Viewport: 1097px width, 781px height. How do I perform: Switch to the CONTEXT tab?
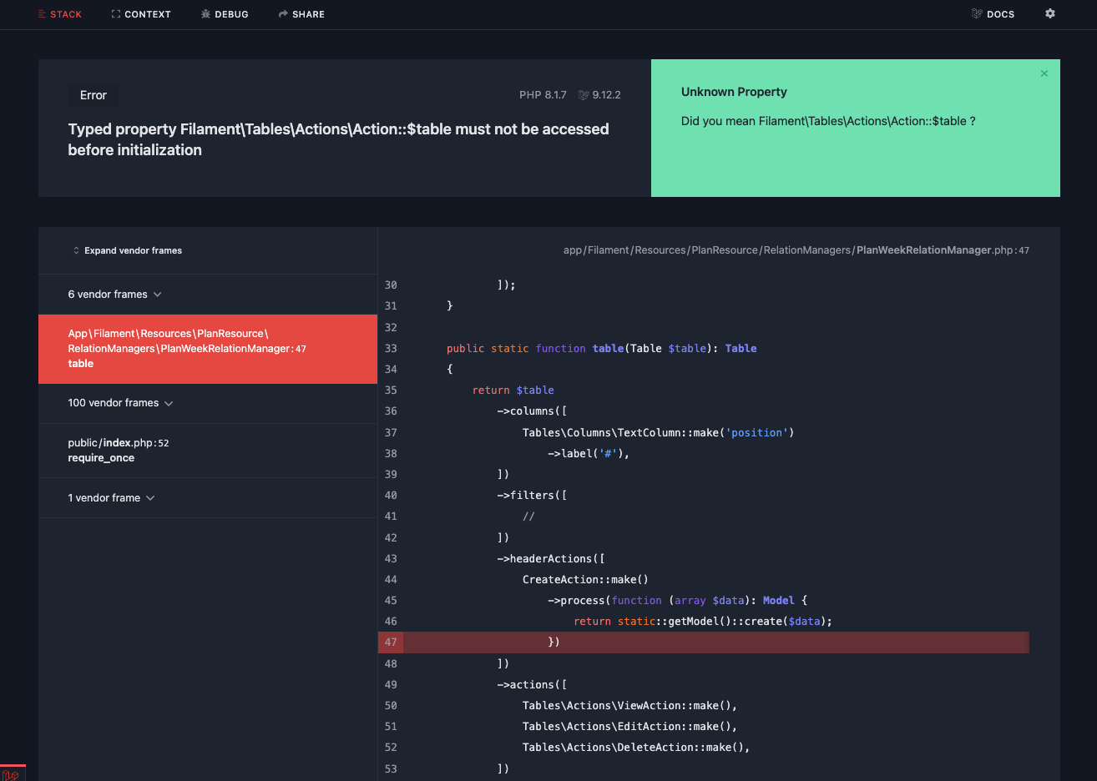141,14
